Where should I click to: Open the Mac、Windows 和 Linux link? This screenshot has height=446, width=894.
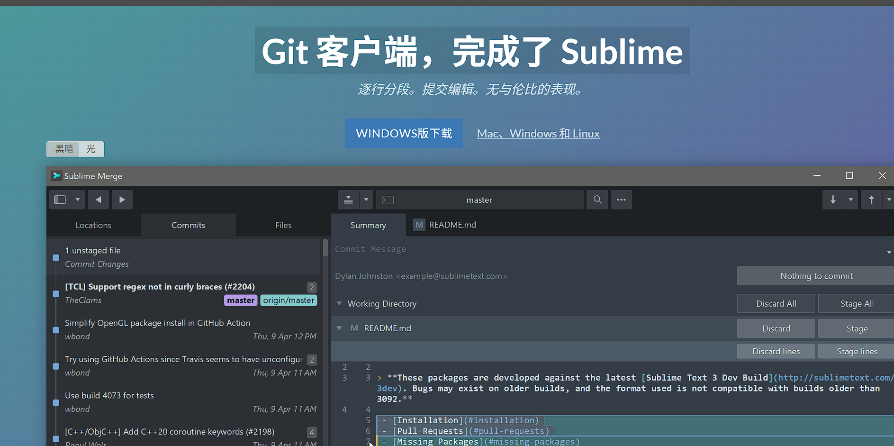pos(538,134)
